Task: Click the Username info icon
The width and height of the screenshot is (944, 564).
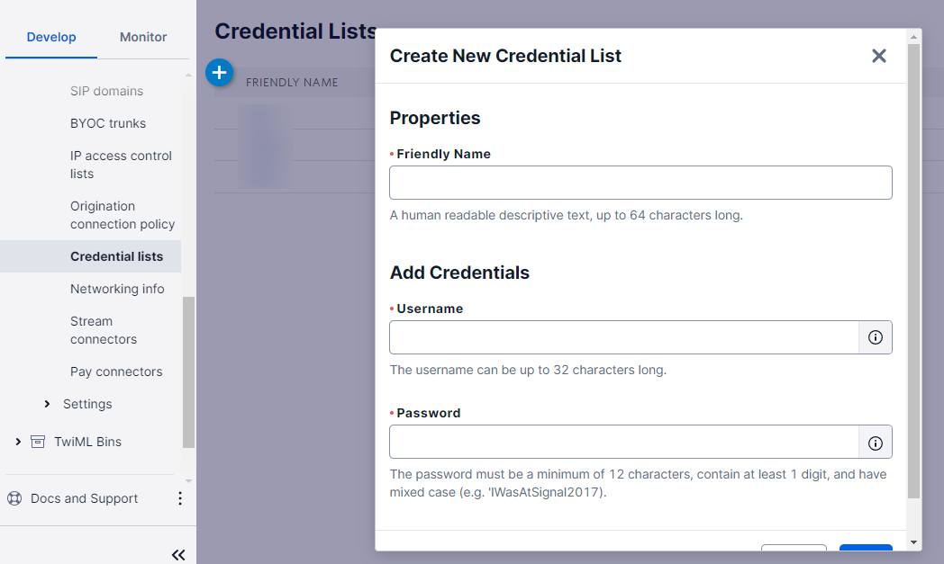Action: [875, 337]
